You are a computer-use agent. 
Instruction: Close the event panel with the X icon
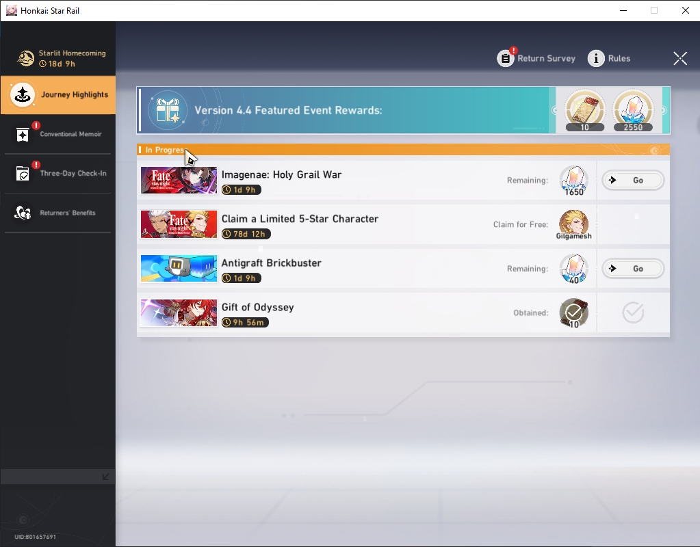680,58
